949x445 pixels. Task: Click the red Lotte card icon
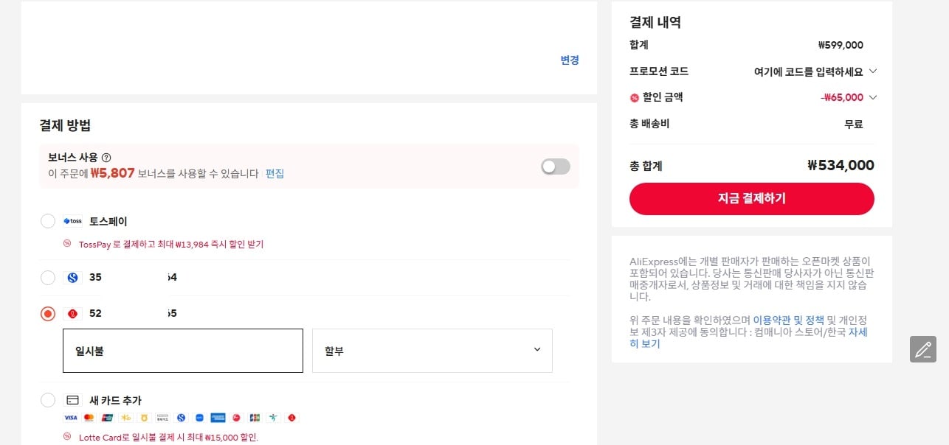point(291,418)
